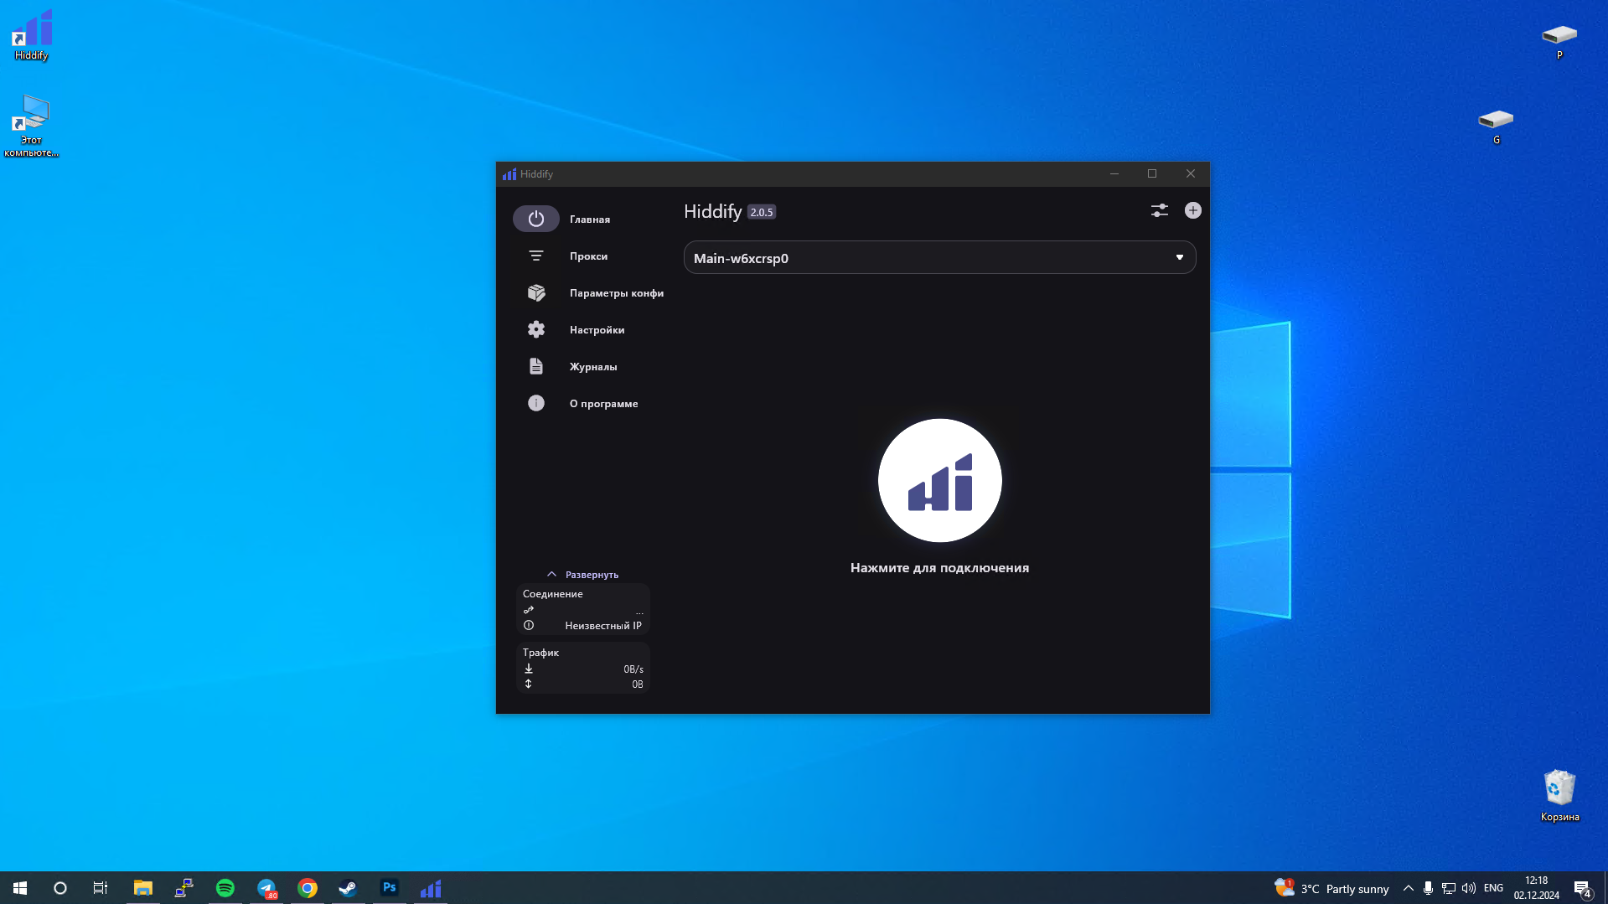Click the Неизвестный IP text
Screen dimensions: 1608x904
[x=603, y=626]
